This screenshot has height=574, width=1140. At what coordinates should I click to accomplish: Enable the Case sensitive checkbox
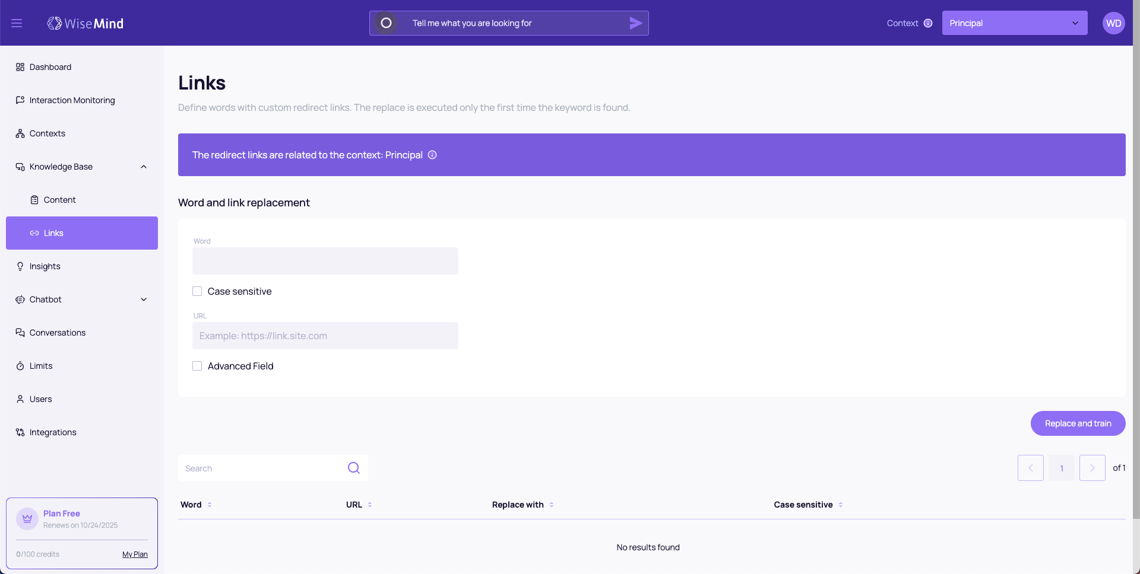tap(197, 291)
